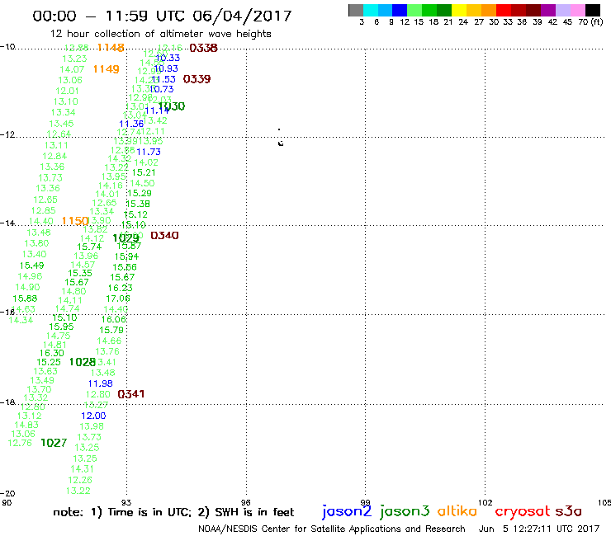611x536 pixels.
Task: Click the wave height value '12.76'
Action: (x=20, y=444)
